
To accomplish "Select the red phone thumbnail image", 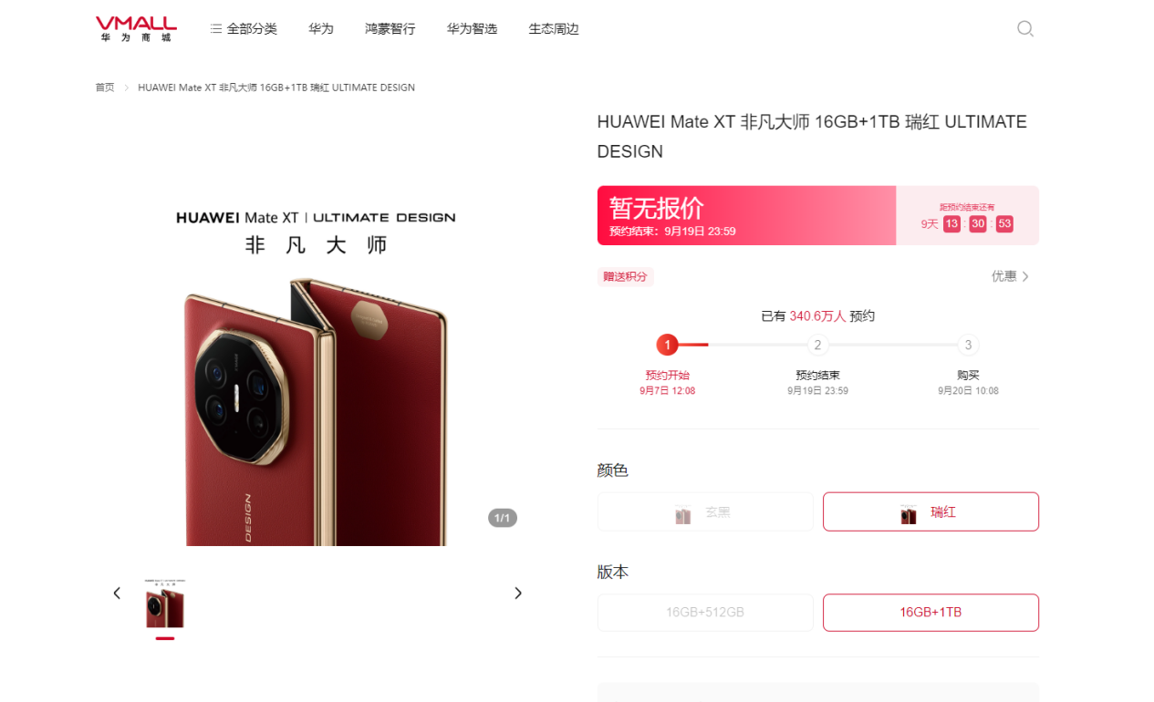I will [x=165, y=604].
